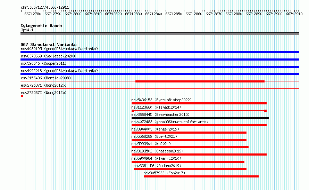Click ruler position 66712860
This screenshot has height=190, width=309.
coord(194,14)
